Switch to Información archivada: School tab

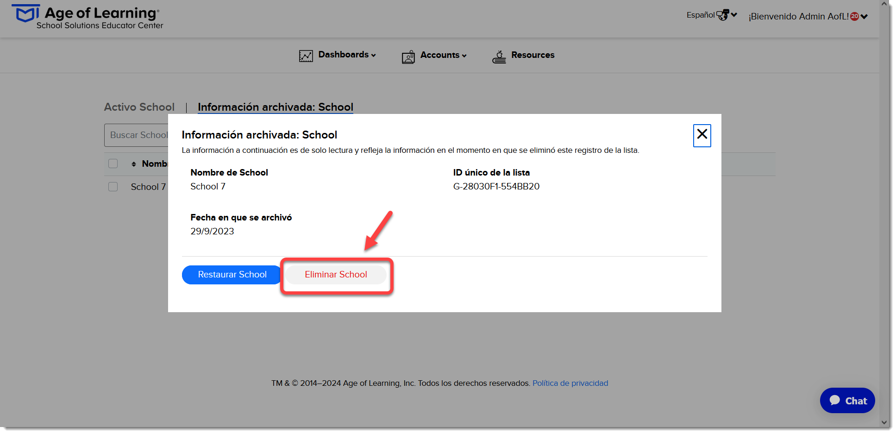pos(276,107)
